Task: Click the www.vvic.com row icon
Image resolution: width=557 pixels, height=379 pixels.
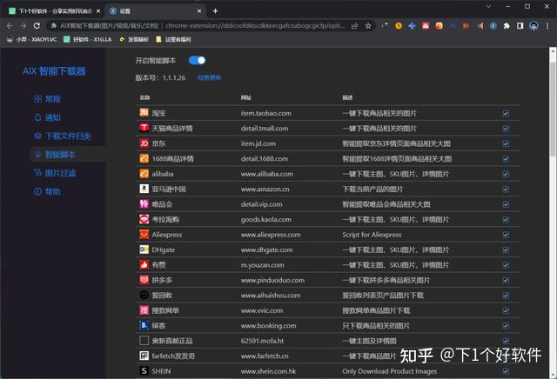Action: click(144, 310)
